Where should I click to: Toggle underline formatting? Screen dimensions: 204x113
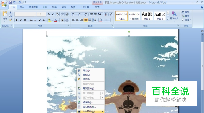(25, 20)
